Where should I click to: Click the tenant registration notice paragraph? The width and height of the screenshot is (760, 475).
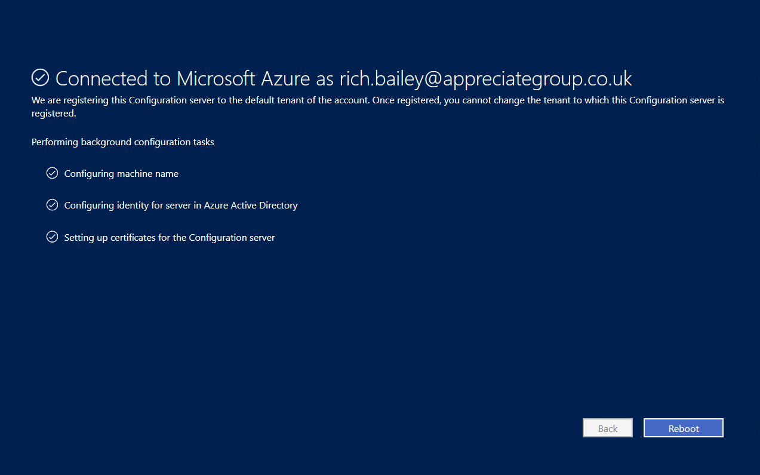(378, 106)
